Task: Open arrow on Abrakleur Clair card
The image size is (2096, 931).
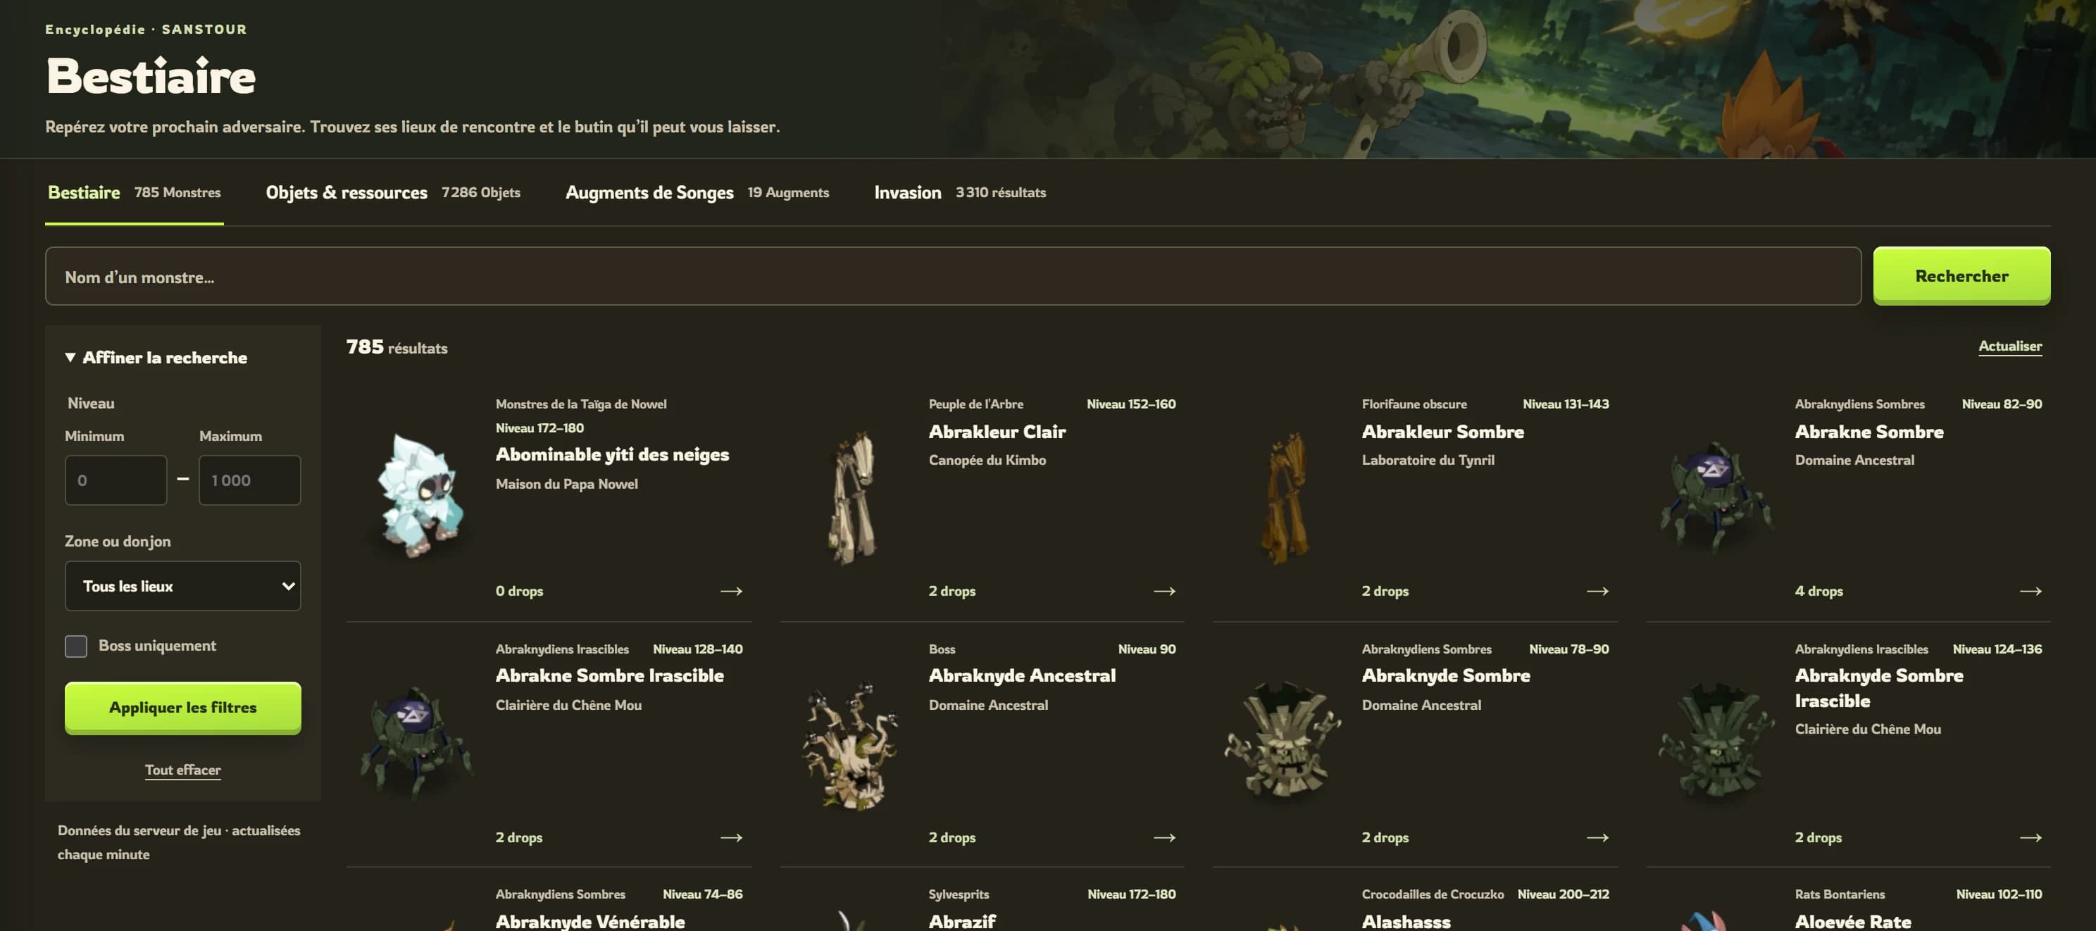Action: 1164,591
